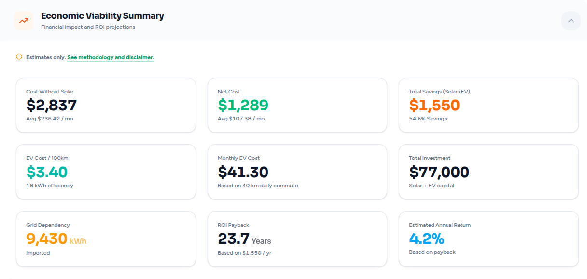Click the 'Grid Dependency' label
The height and width of the screenshot is (279, 587).
point(48,225)
